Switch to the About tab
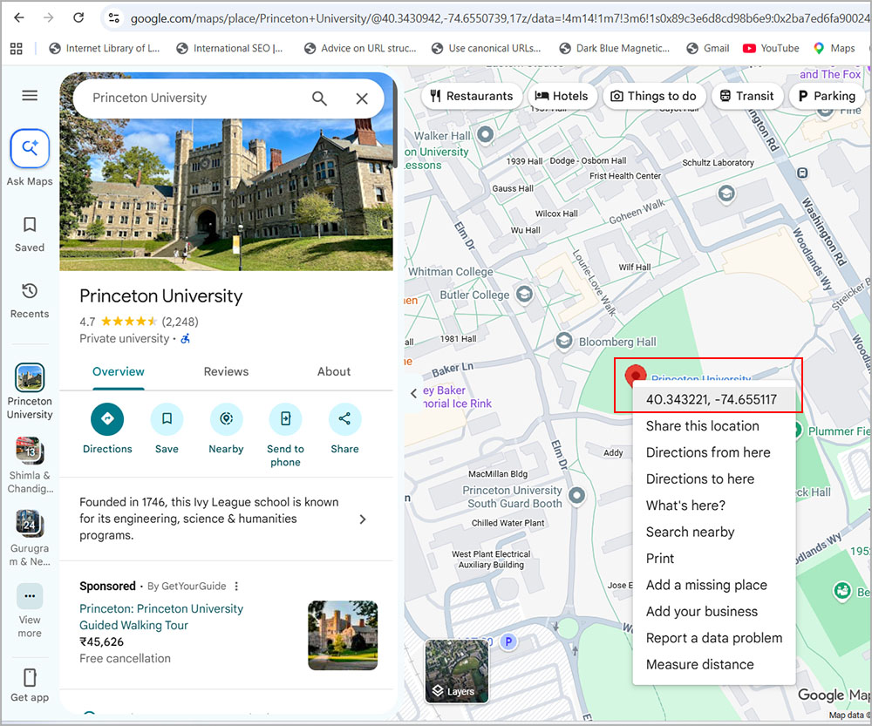Viewport: 872px width, 726px height. click(334, 371)
